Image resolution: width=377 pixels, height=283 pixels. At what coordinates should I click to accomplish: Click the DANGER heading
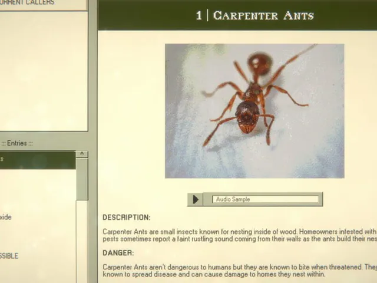click(118, 253)
